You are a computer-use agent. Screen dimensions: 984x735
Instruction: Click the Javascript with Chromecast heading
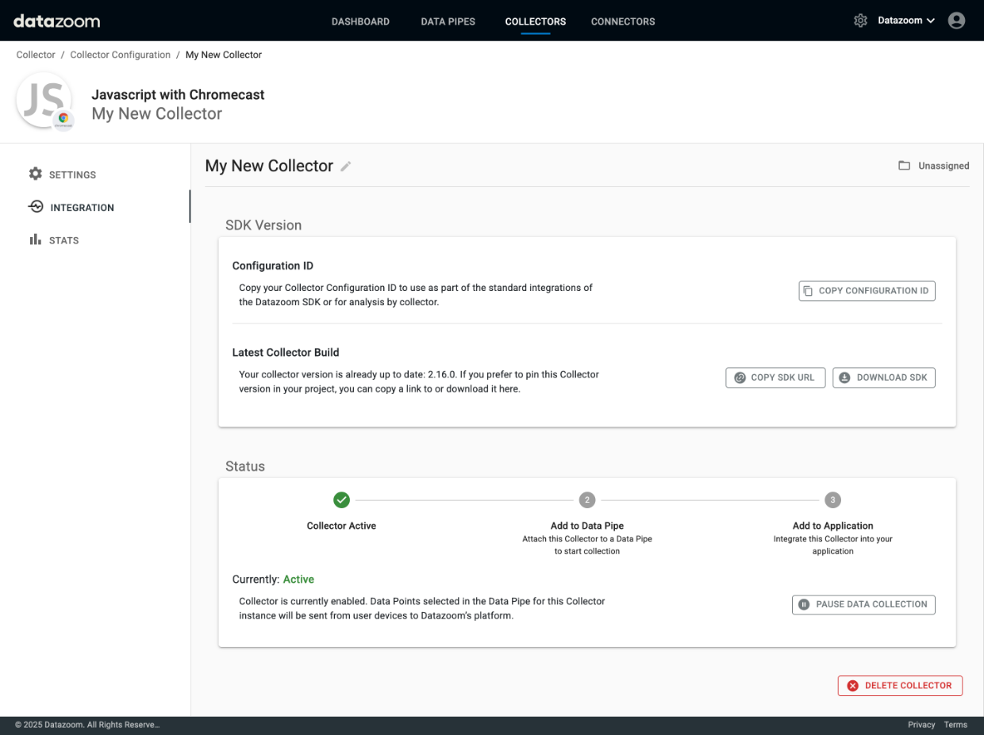pos(178,94)
